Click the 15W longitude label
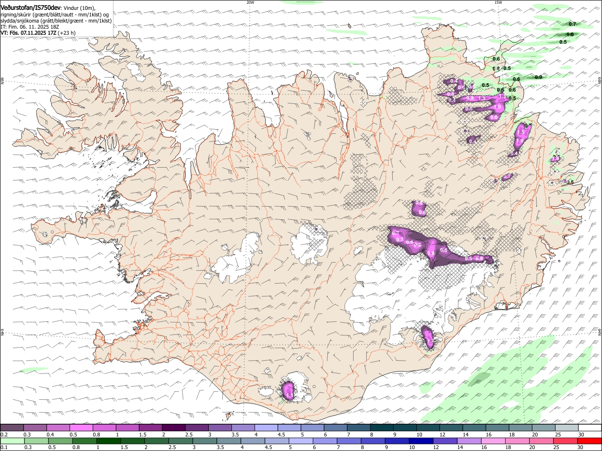The image size is (602, 451). click(498, 2)
